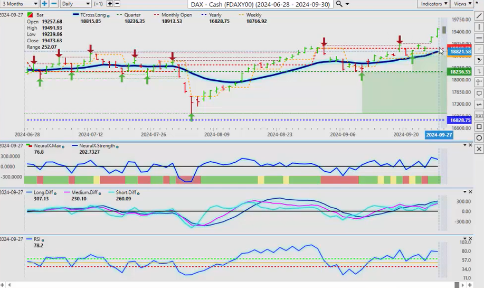The height and width of the screenshot is (288, 484).
Task: Click the NeuralX.Max info dot
Action: (x=63, y=146)
